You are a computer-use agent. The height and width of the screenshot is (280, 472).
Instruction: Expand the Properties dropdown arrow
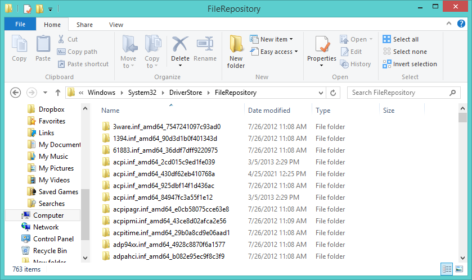coord(321,66)
